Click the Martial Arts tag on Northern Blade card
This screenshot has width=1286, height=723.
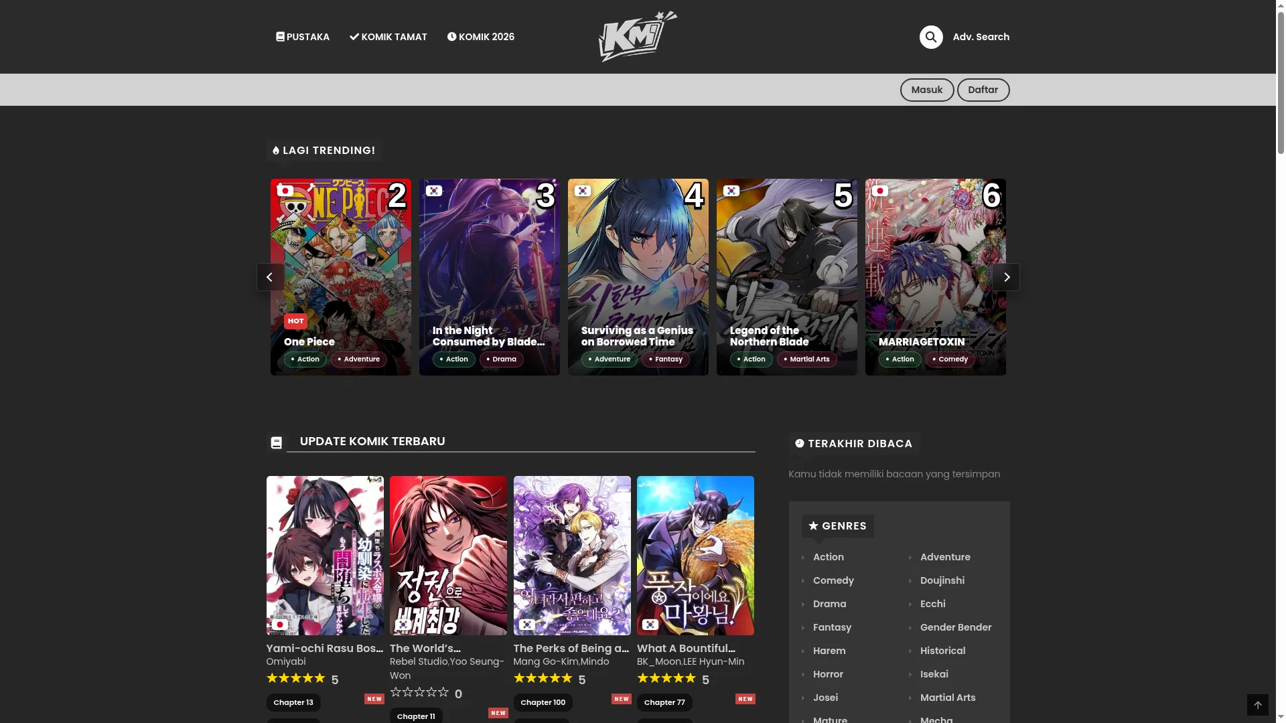pyautogui.click(x=807, y=359)
